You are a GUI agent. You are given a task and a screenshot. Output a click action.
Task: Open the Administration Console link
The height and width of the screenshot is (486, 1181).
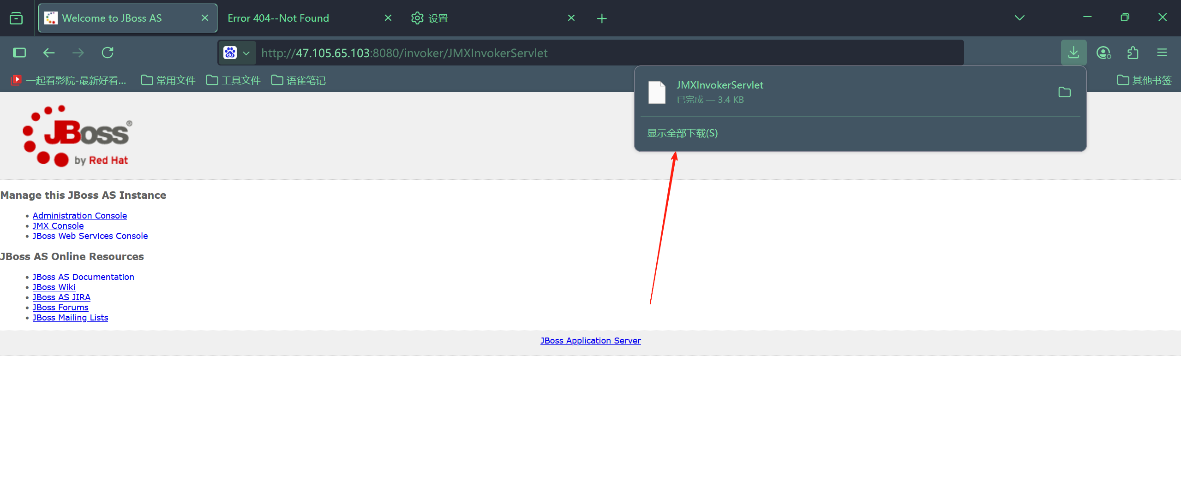pyautogui.click(x=79, y=215)
